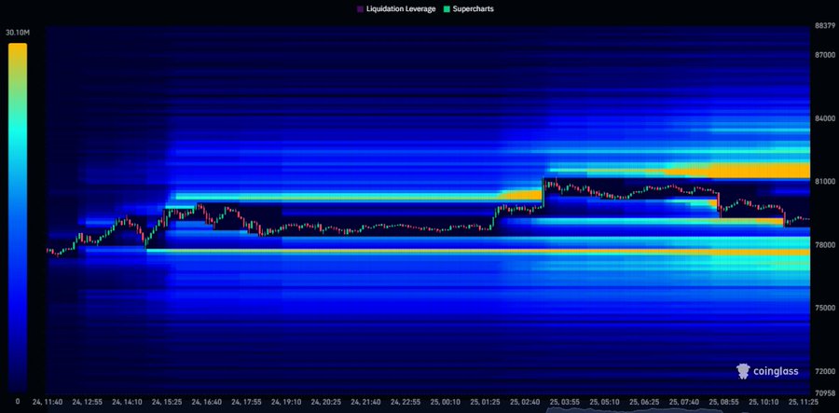This screenshot has height=413, width=839.
Task: Click the 24, 12:55 time label
Action: [x=88, y=401]
